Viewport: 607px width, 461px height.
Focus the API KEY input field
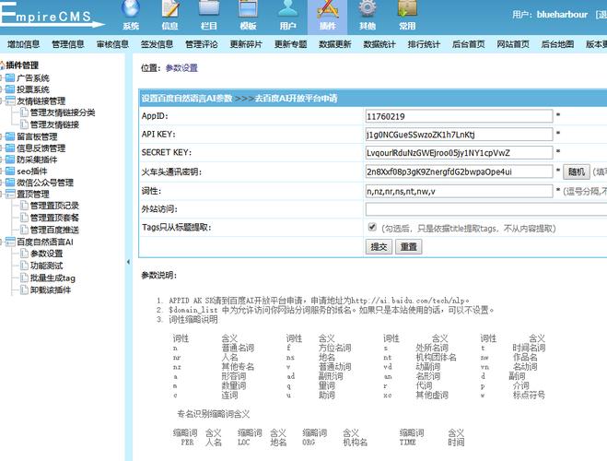[459, 135]
